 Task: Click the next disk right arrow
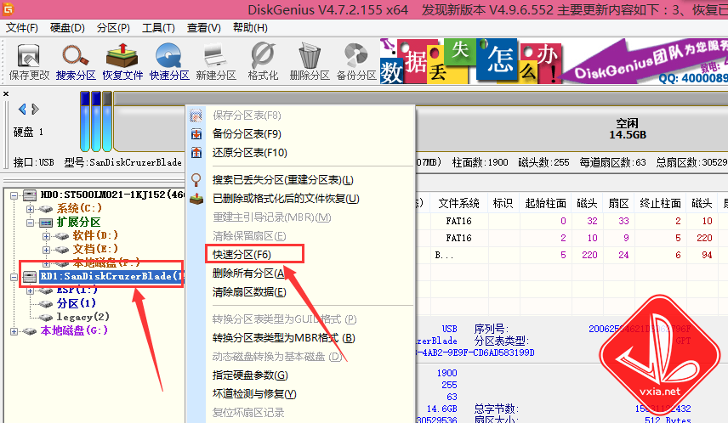(35, 109)
